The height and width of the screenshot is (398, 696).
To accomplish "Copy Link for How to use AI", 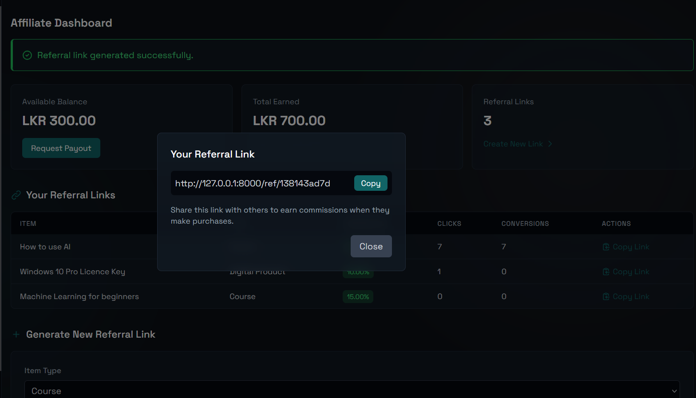I will pyautogui.click(x=626, y=247).
